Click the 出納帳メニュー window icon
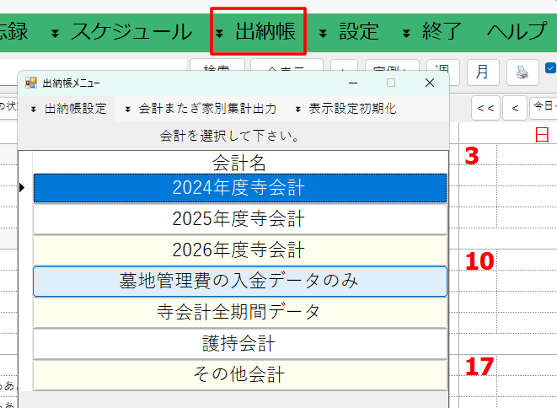557x408 pixels. coord(30,83)
